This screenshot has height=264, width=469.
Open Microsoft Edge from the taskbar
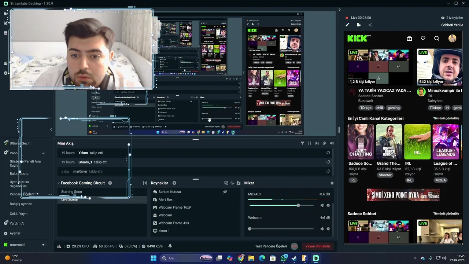pos(262,258)
